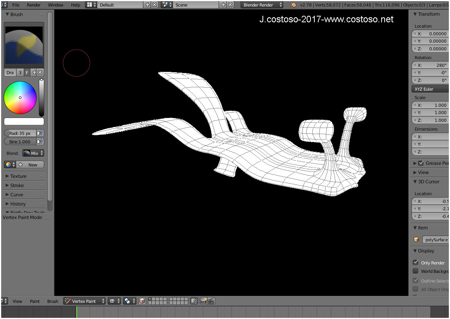The height and width of the screenshot is (319, 450).
Task: Click the OpenGL render image camera icon
Action: pos(204,301)
